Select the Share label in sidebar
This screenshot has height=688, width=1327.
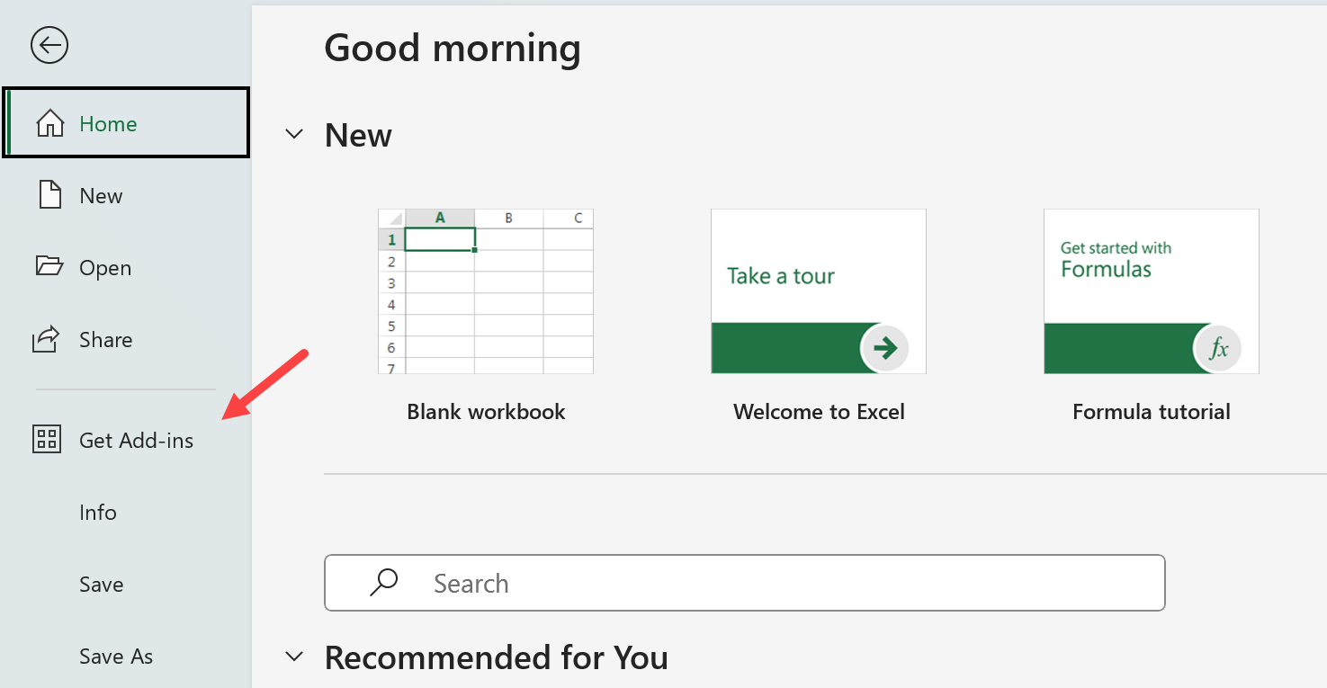(105, 340)
